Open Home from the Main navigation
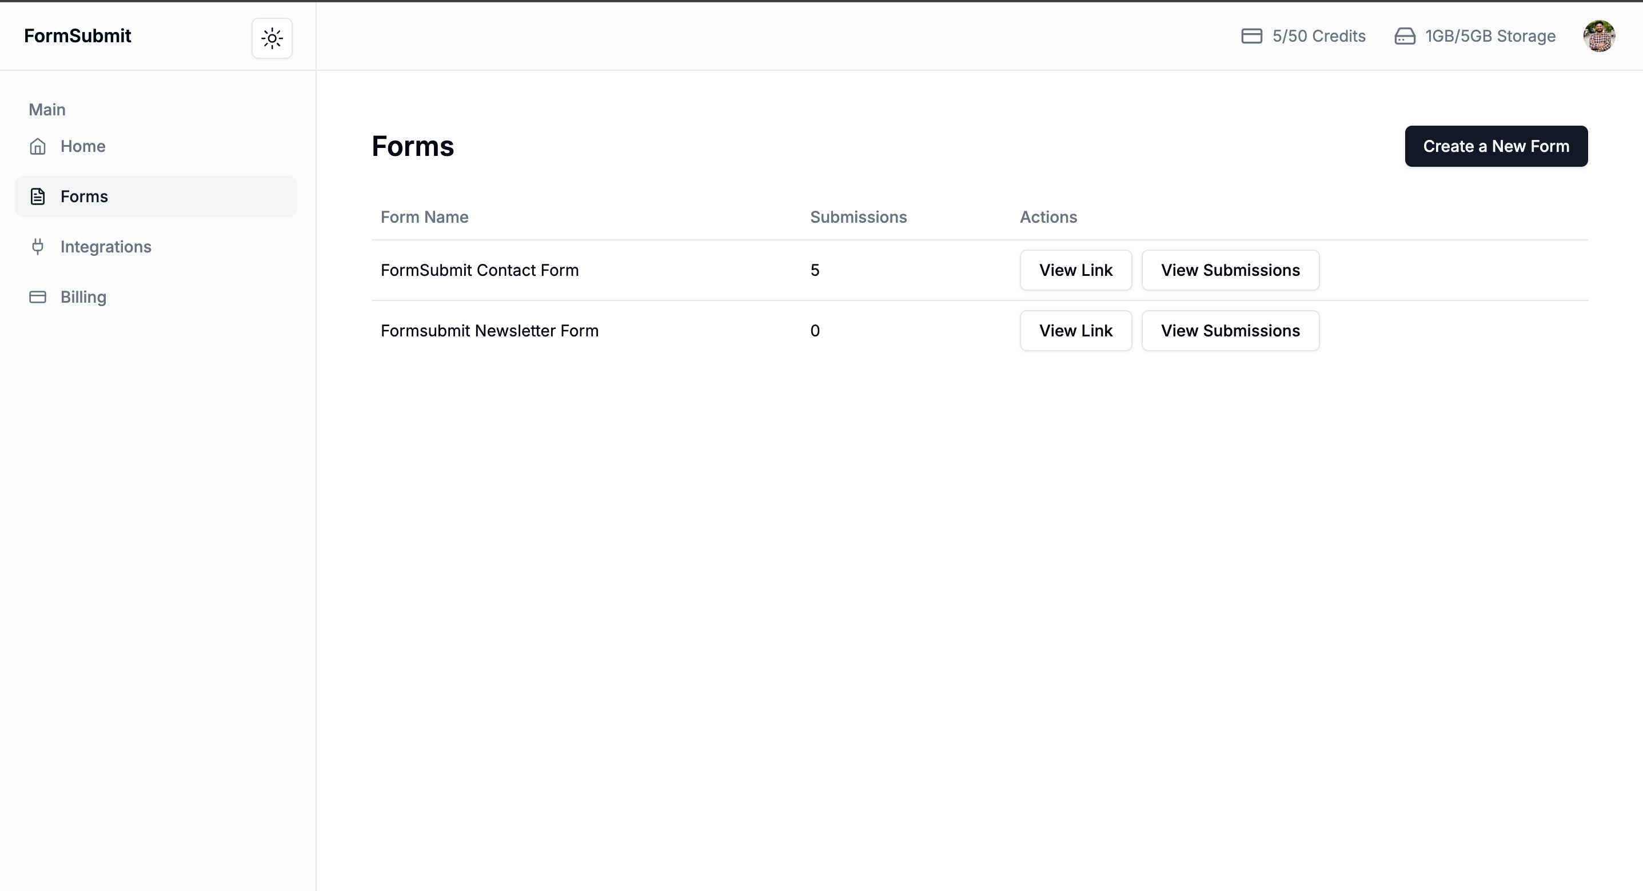 tap(83, 146)
